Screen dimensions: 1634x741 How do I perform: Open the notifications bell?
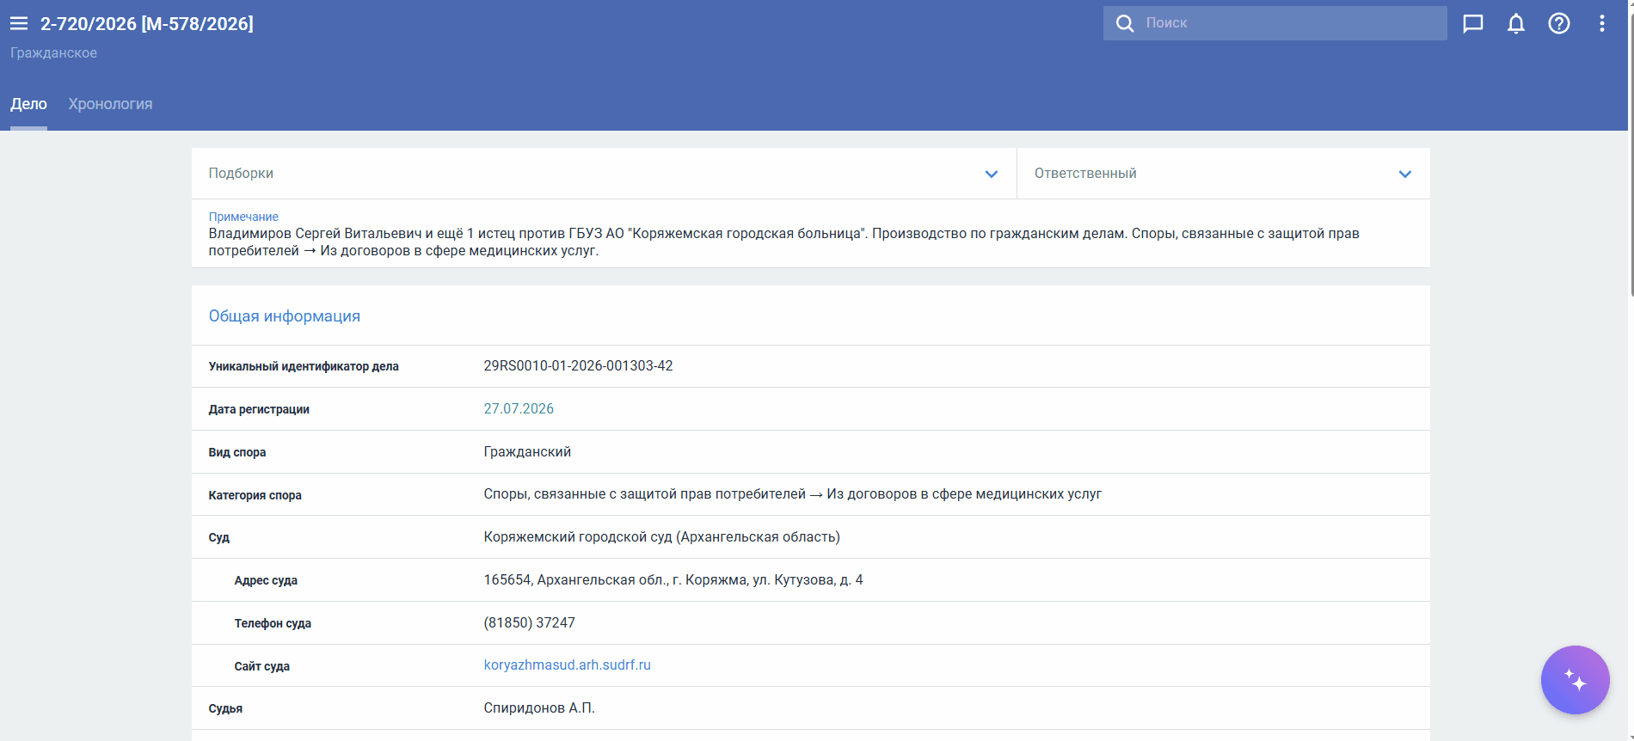(x=1516, y=23)
